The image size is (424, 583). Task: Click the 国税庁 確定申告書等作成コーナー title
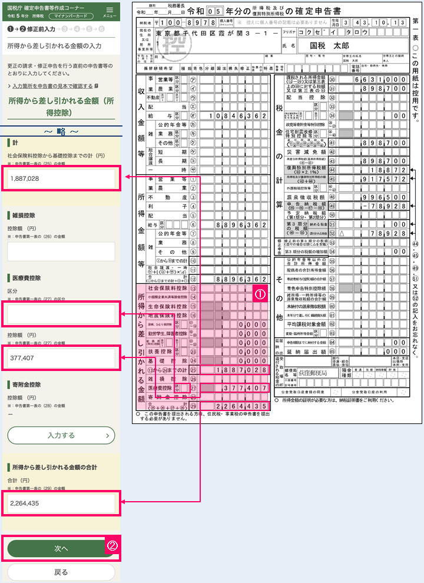tap(46, 8)
